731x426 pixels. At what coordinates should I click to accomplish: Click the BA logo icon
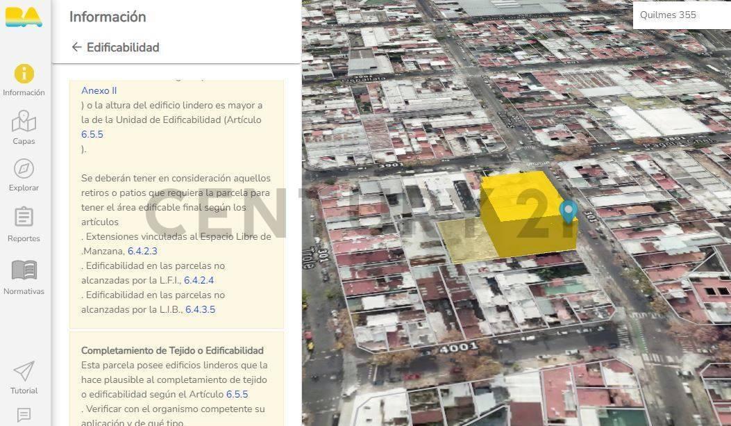click(x=24, y=17)
